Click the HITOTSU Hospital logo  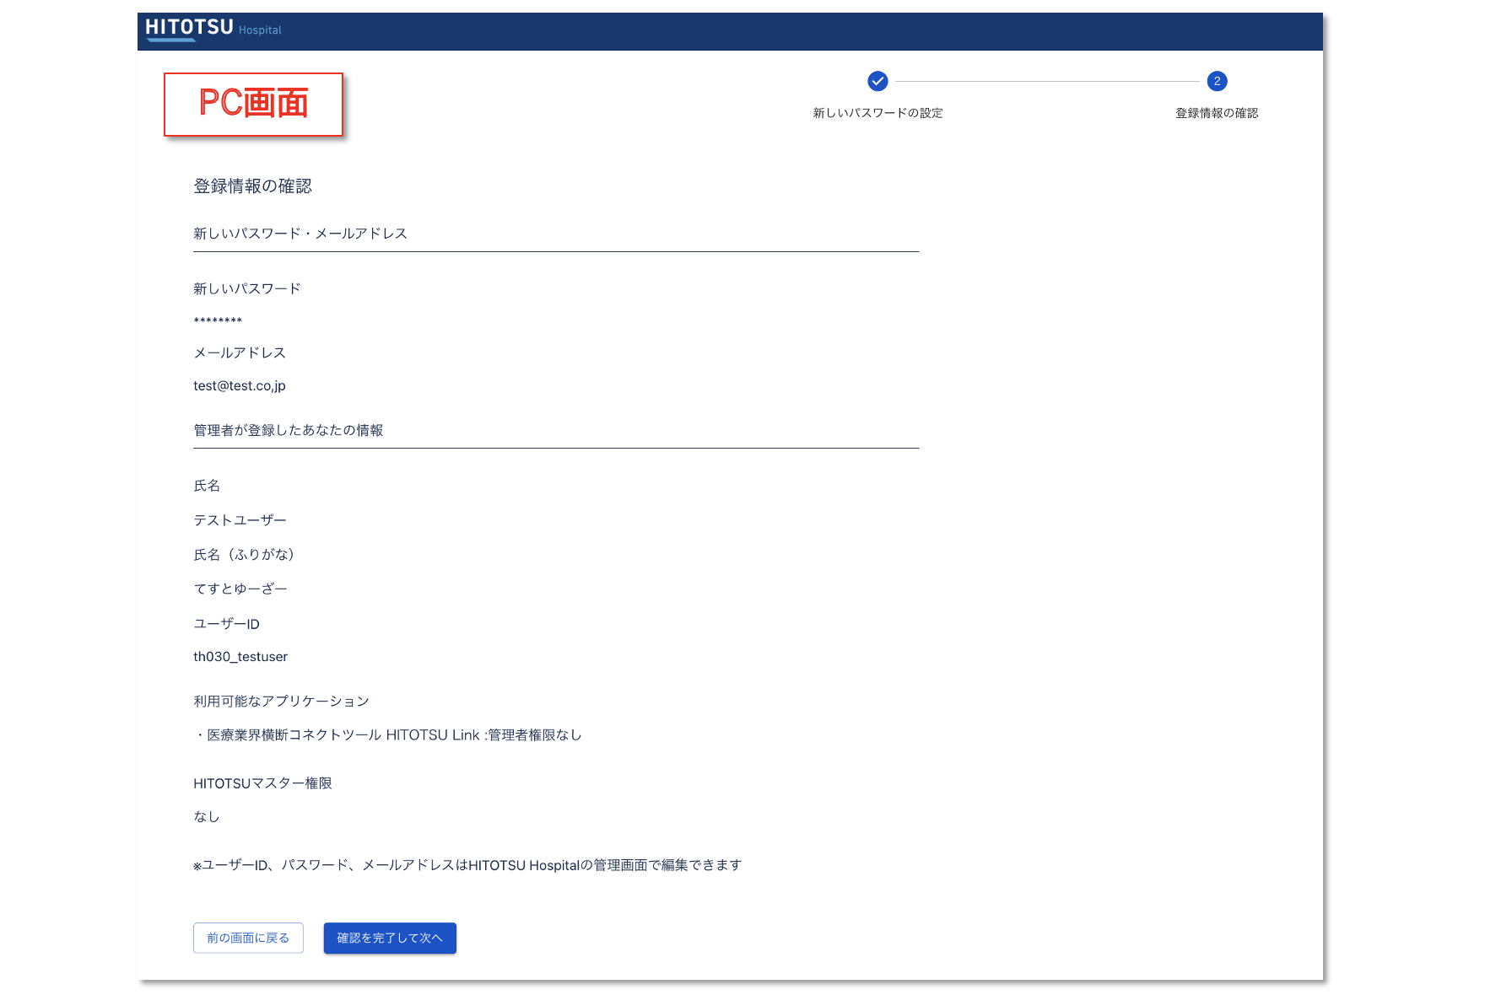coord(213,29)
